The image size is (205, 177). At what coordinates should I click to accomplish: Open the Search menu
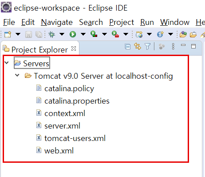[x=91, y=22]
